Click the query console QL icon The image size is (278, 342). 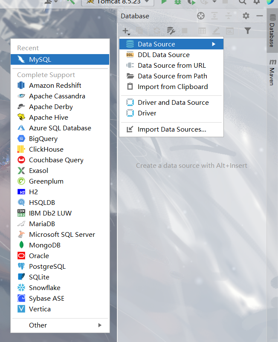click(229, 31)
